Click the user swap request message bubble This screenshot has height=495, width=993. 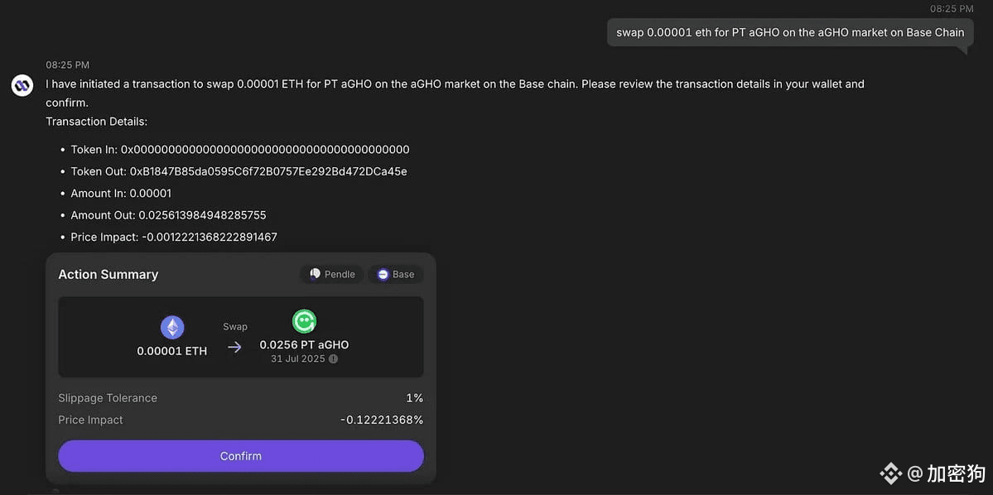coord(790,32)
